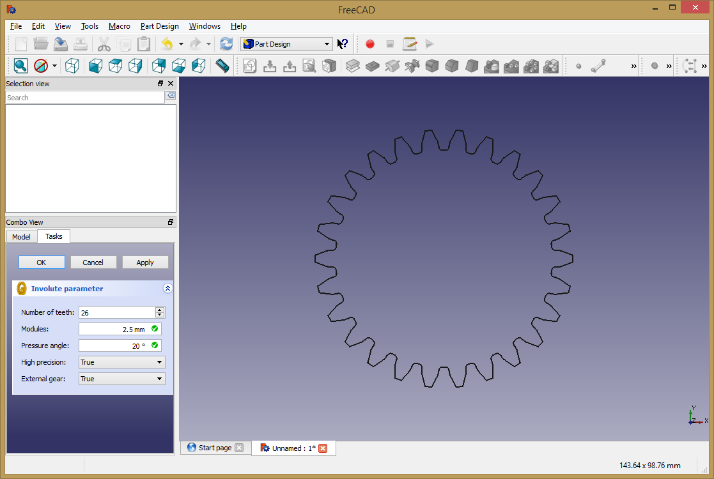Screen dimensions: 714x479
Task: Close the Unnamed : 1* document tab
Action: click(323, 448)
